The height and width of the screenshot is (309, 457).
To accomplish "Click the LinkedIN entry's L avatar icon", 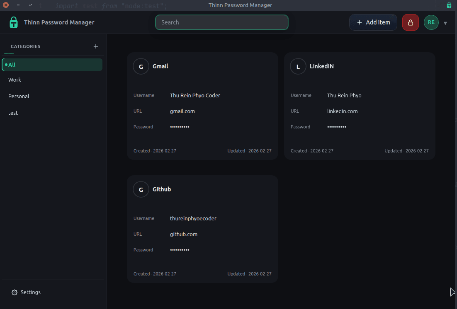I will click(x=298, y=66).
